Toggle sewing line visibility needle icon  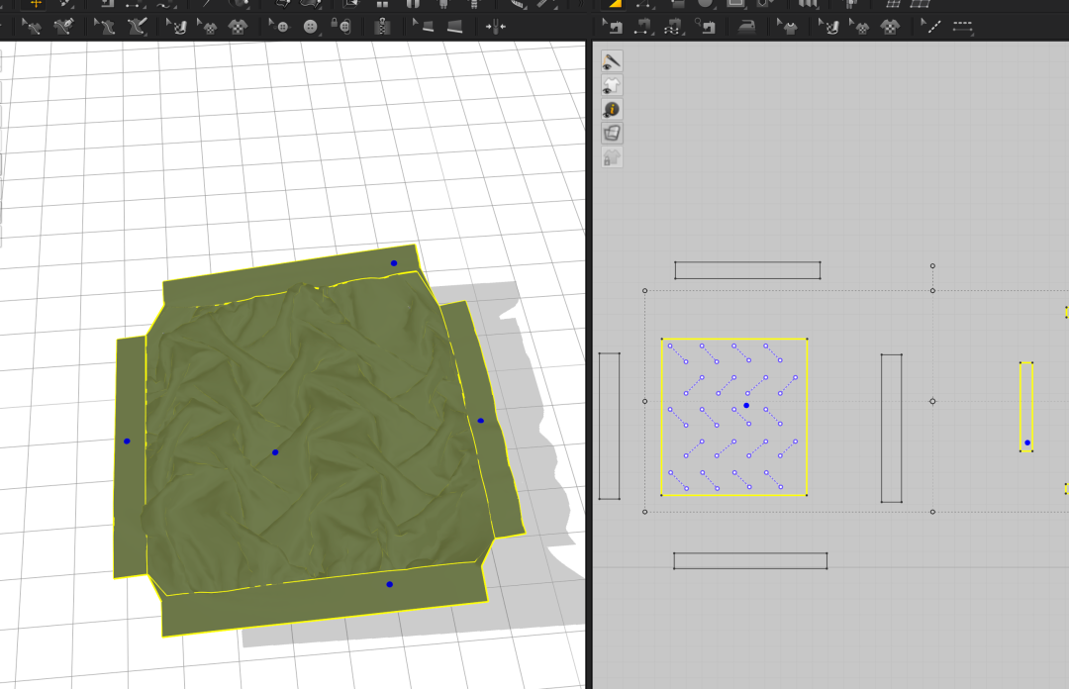(x=612, y=61)
